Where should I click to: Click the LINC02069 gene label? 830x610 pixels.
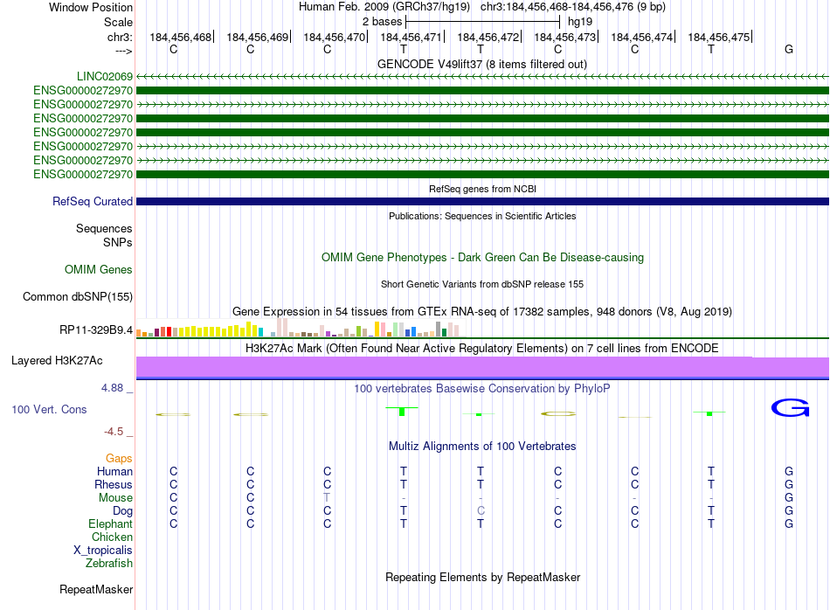coord(105,76)
